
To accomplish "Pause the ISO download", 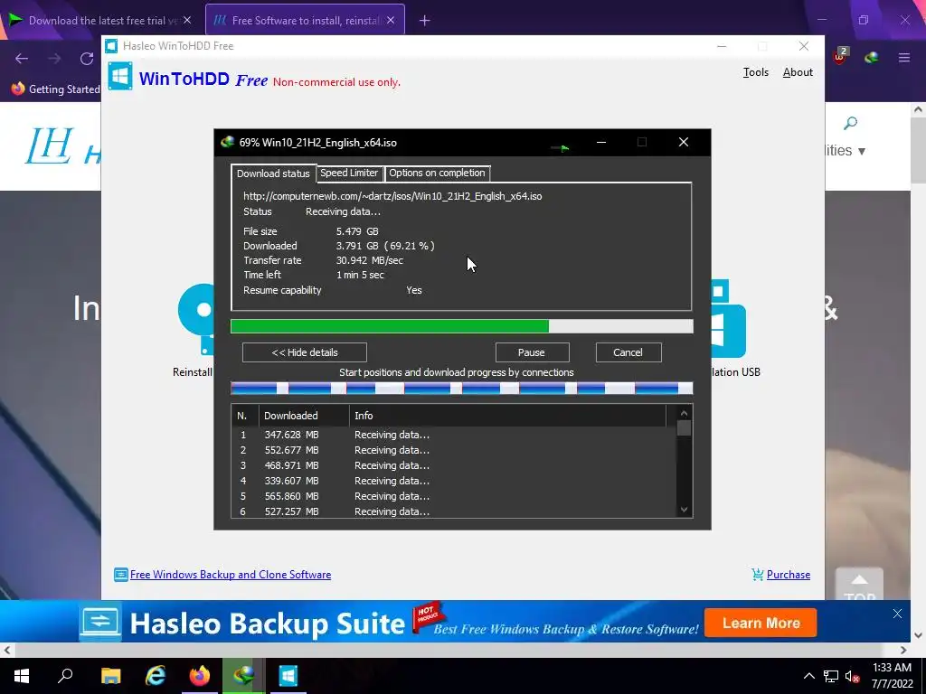I will (x=532, y=352).
